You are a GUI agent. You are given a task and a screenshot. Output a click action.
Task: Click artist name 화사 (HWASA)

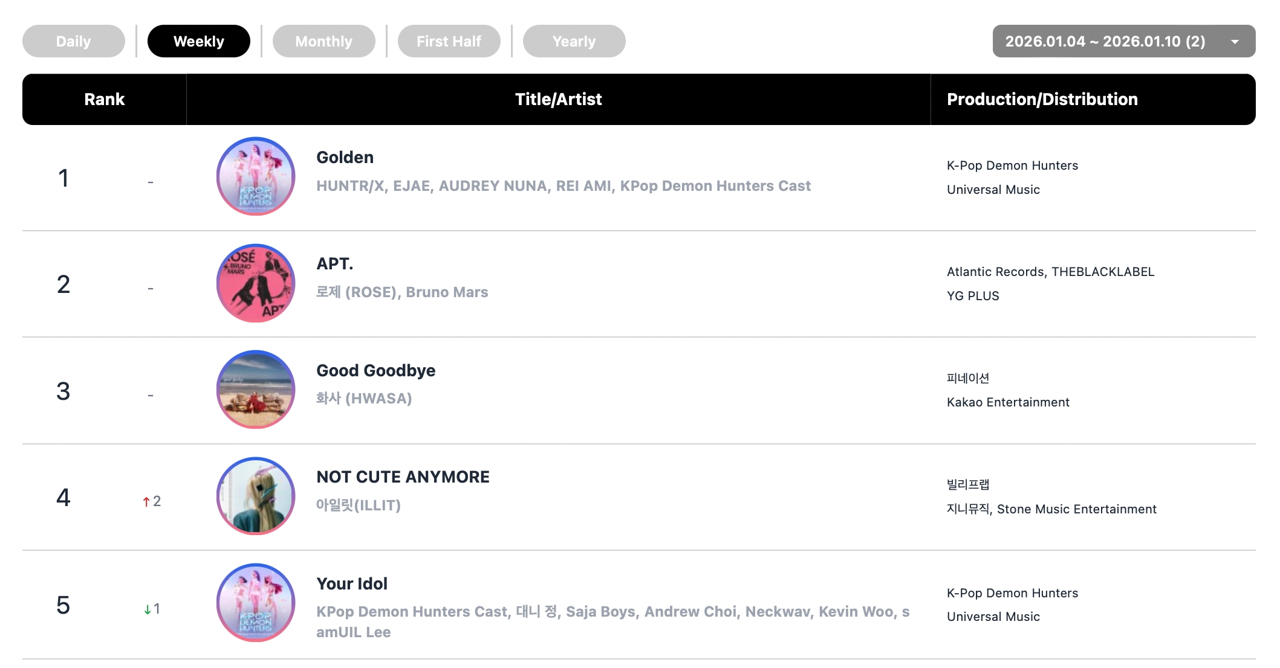pos(364,399)
